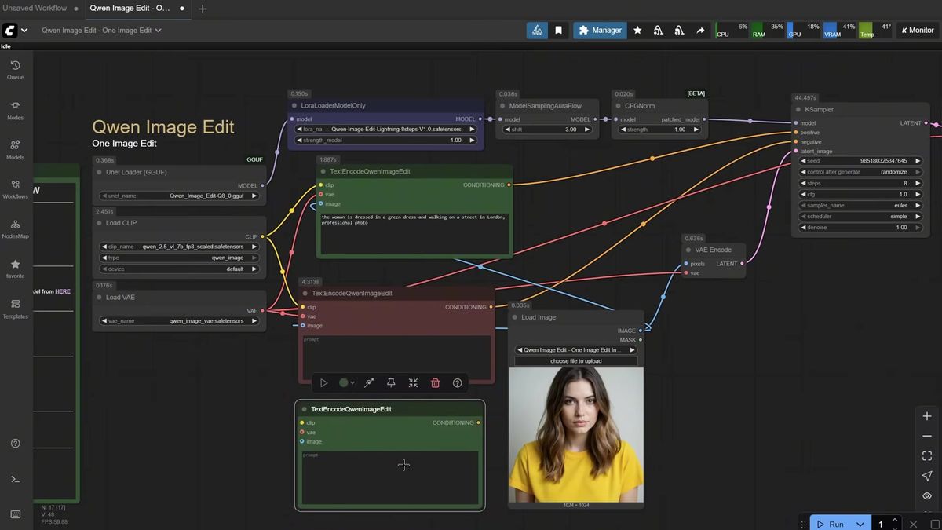Open the Models sidebar panel
The width and height of the screenshot is (942, 530).
(16, 149)
